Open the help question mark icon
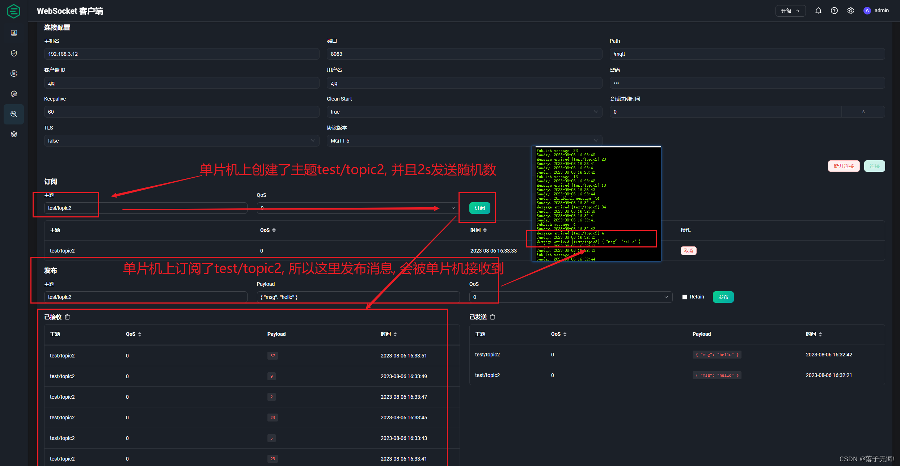Image resolution: width=900 pixels, height=466 pixels. point(834,11)
